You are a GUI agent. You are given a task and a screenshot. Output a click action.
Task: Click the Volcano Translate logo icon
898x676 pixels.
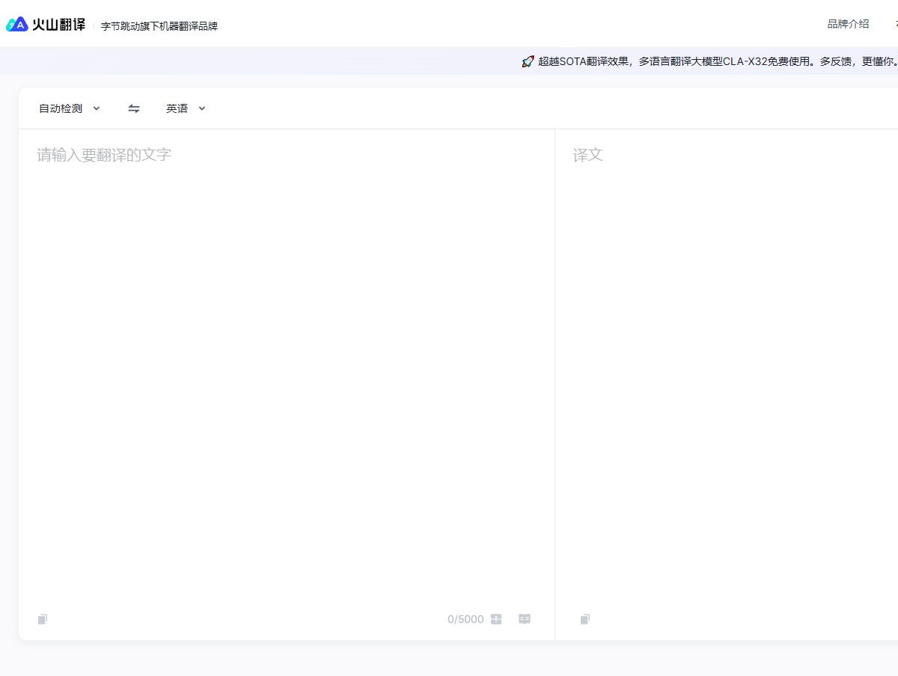(x=17, y=25)
